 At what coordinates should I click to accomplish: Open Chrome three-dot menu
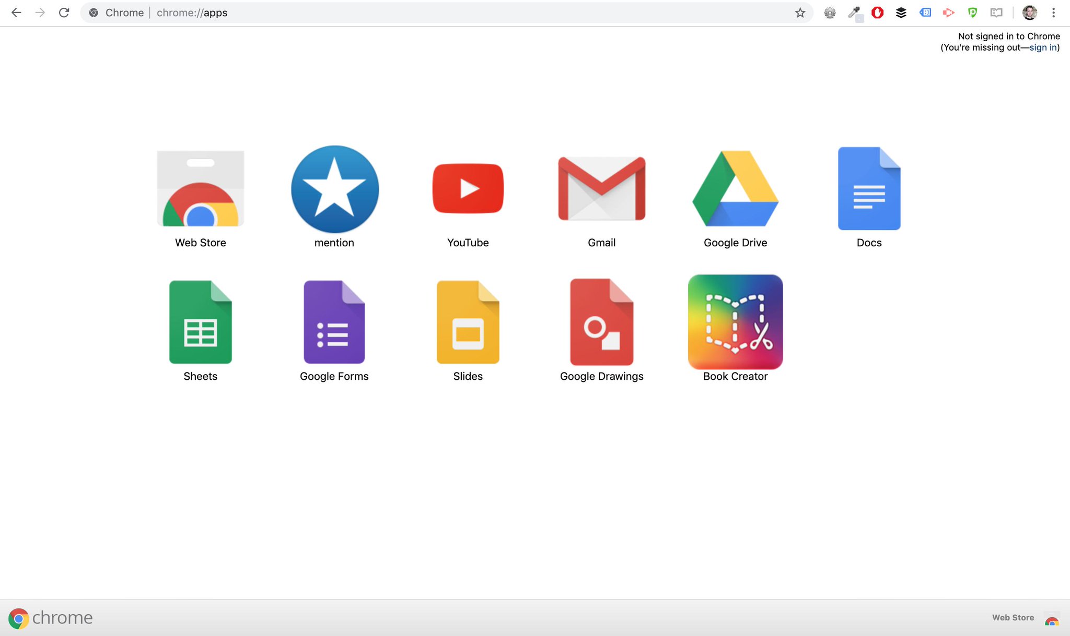coord(1054,13)
